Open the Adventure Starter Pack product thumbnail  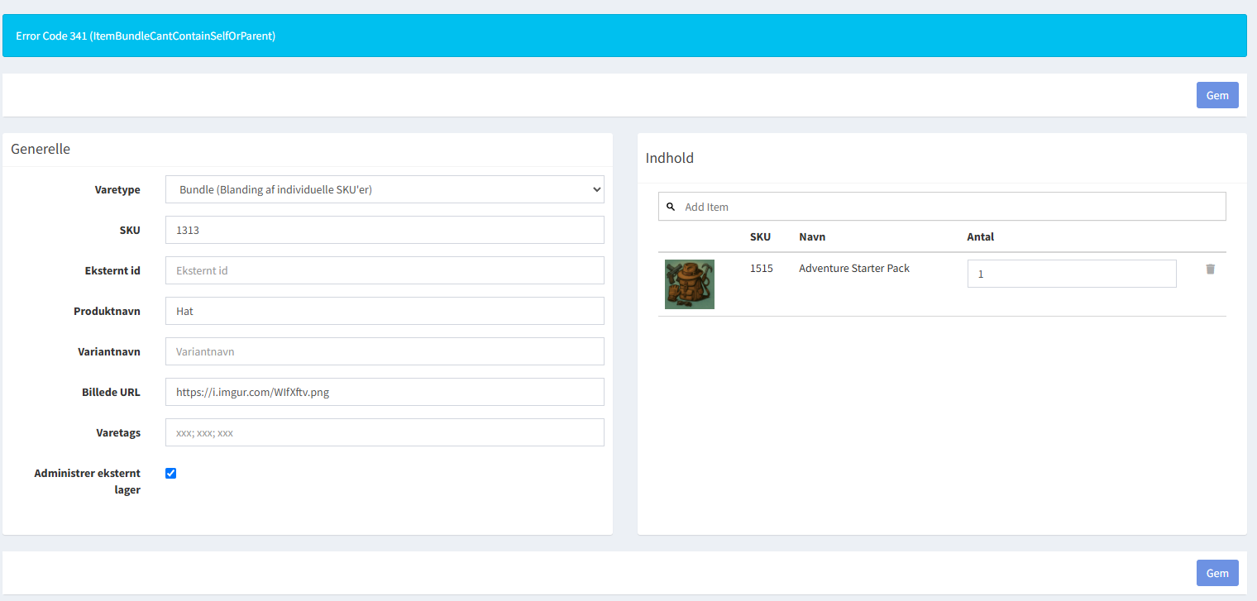690,284
